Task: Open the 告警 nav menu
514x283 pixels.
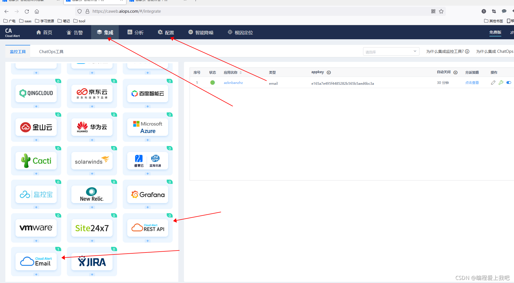Action: (x=74, y=32)
